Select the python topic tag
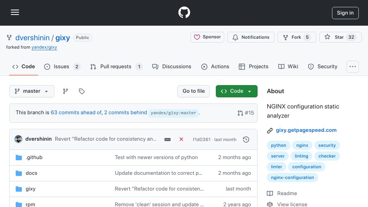This screenshot has height=207, width=368. coord(278,145)
